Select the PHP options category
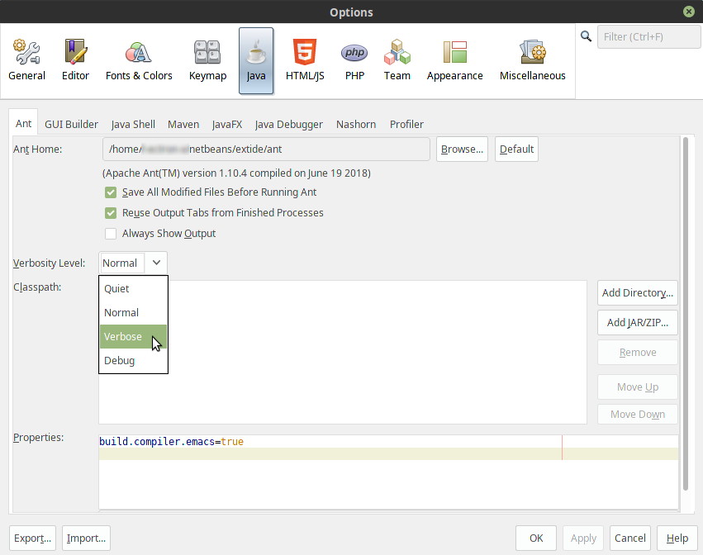The width and height of the screenshot is (703, 555). pos(354,60)
